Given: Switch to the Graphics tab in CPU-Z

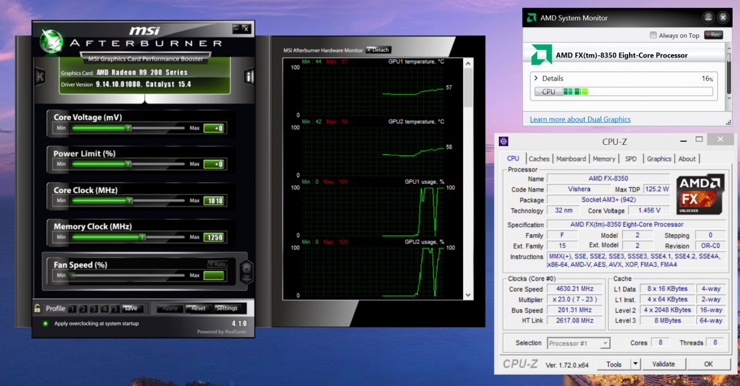Looking at the screenshot, I should 659,158.
